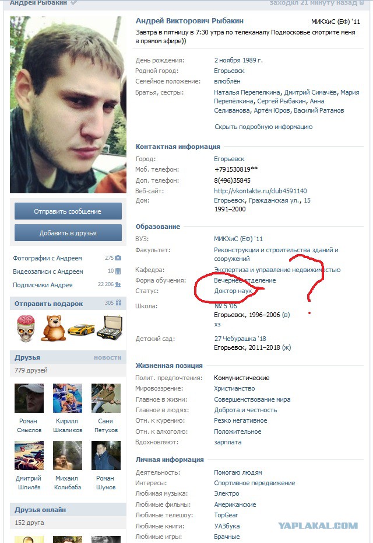
Task: Select the skull with brain gift
Action: 26,328
